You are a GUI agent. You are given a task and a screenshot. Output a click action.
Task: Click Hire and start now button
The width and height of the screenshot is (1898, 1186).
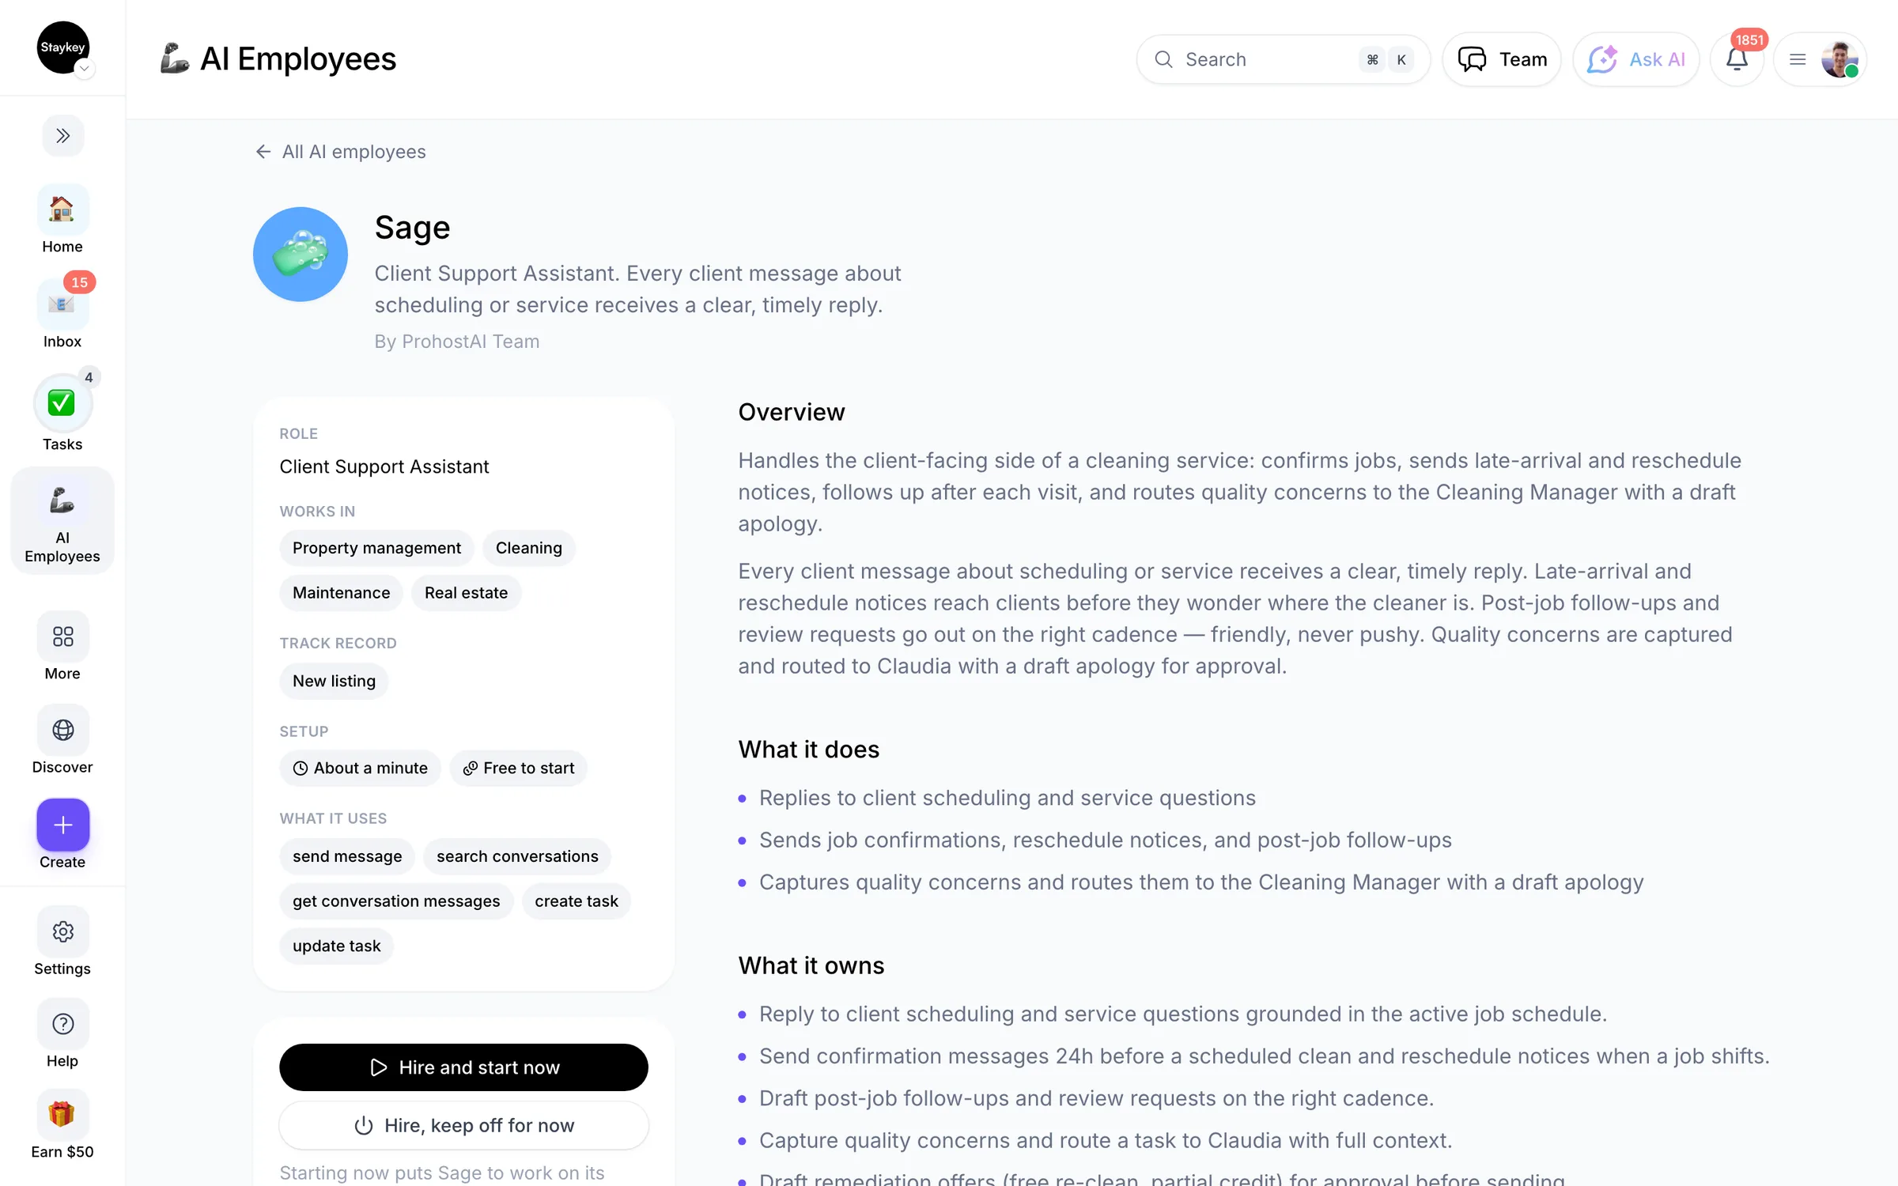(x=463, y=1067)
